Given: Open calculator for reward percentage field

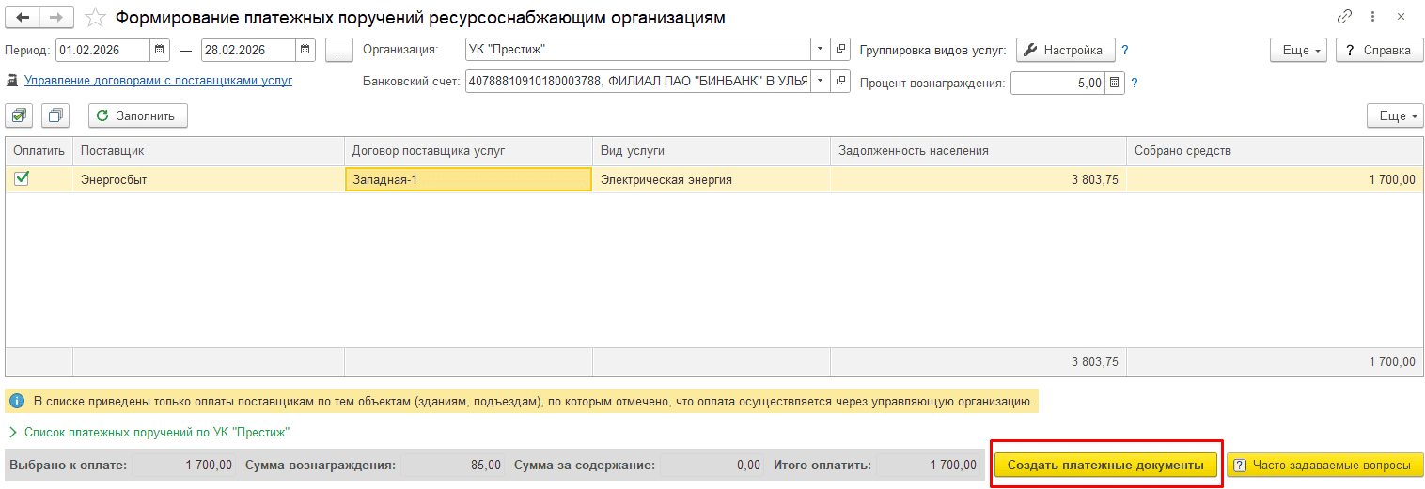Looking at the screenshot, I should click(1114, 83).
